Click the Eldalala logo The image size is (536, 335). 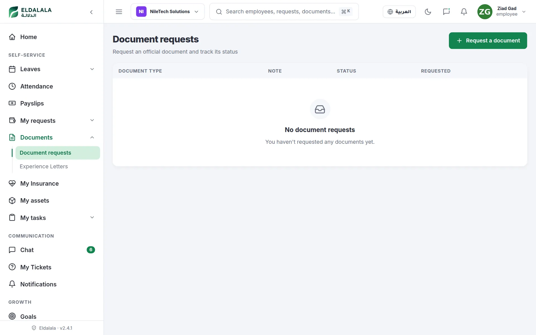pos(30,12)
